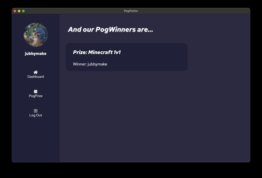Click the Log Out arrow icon

35,111
